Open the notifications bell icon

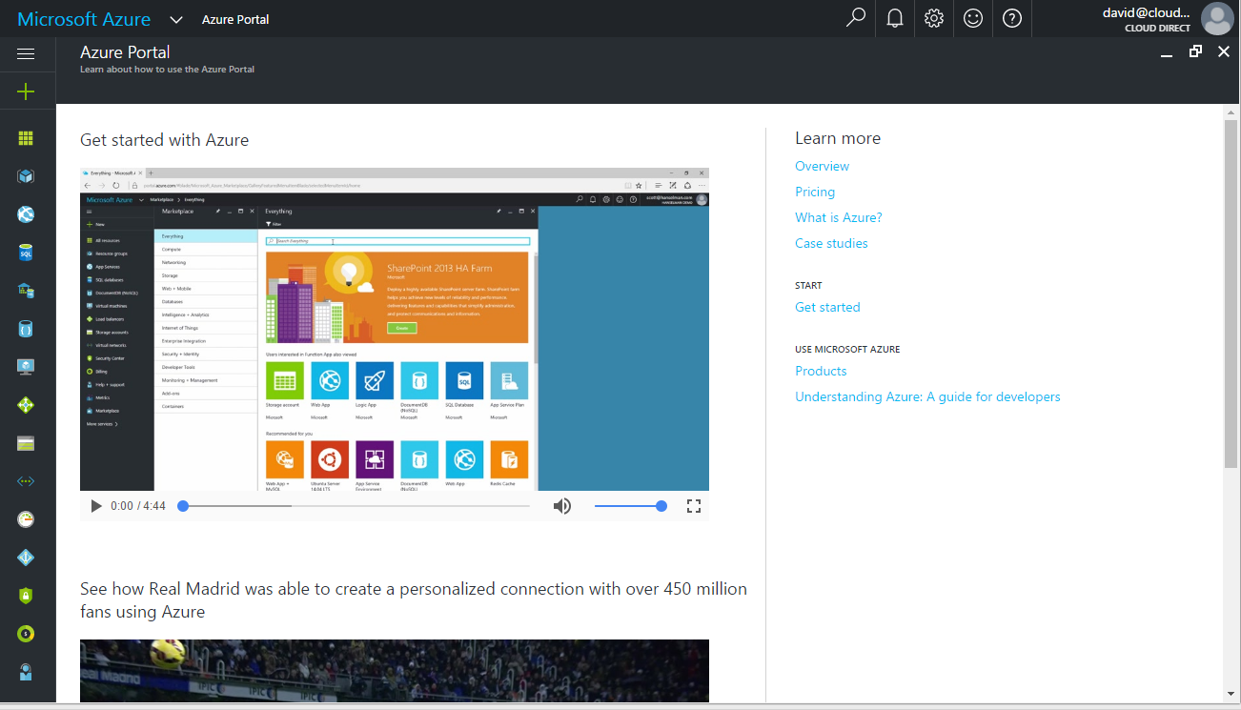click(x=894, y=18)
